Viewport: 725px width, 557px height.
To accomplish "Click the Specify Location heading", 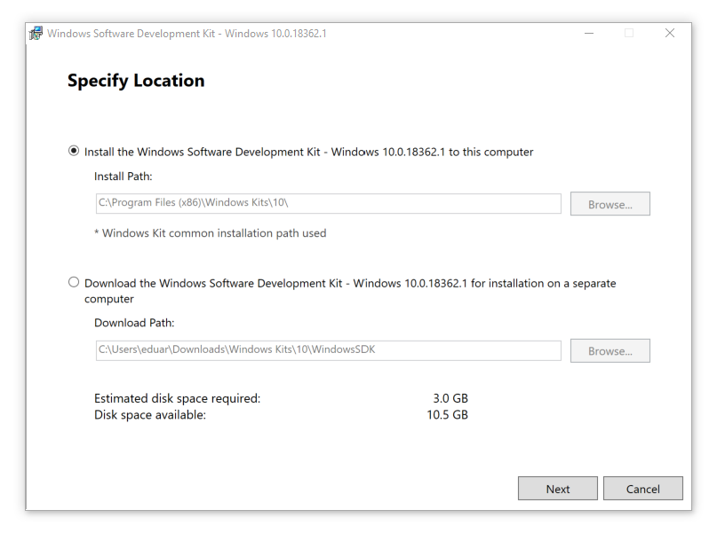I will pyautogui.click(x=136, y=81).
